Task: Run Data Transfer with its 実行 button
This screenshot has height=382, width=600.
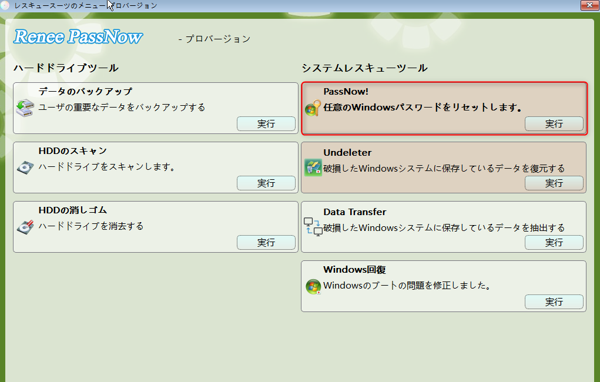Action: click(x=554, y=242)
